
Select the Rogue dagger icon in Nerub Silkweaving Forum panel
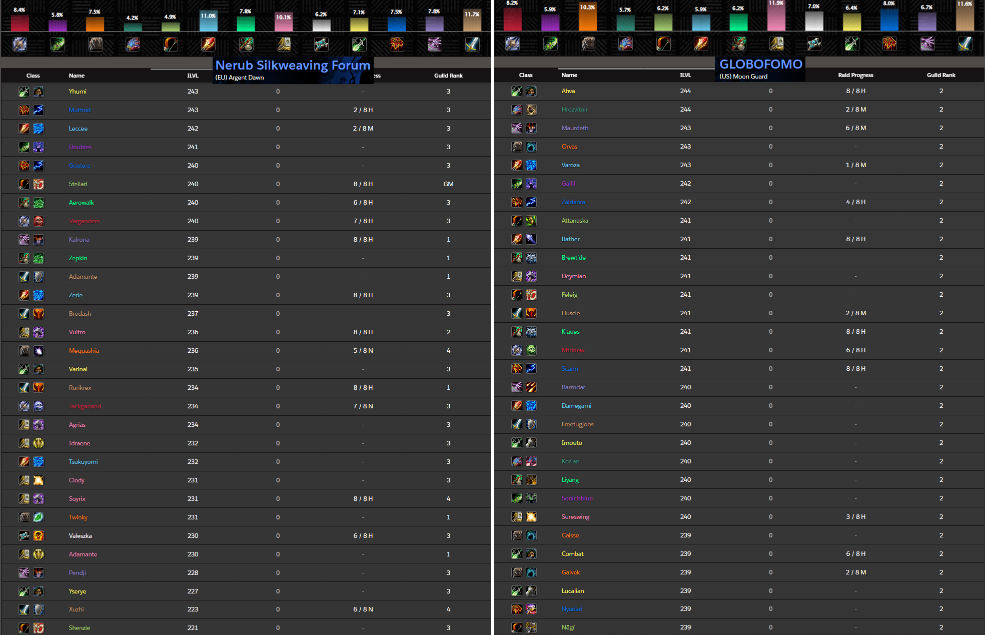pyautogui.click(x=359, y=44)
